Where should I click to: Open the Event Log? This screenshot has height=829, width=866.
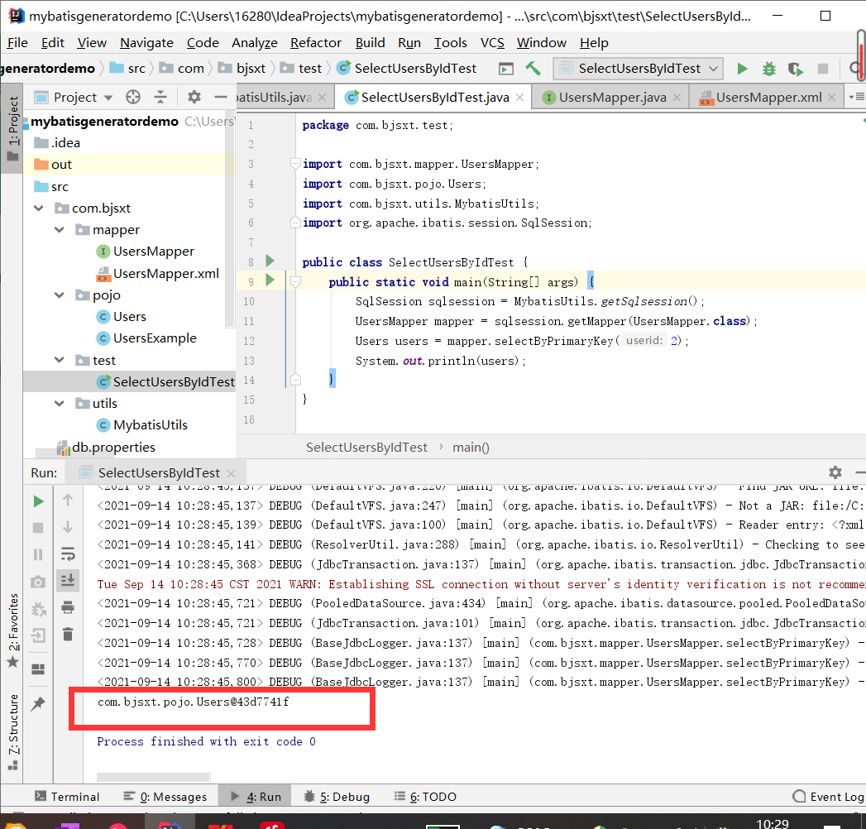pos(828,797)
